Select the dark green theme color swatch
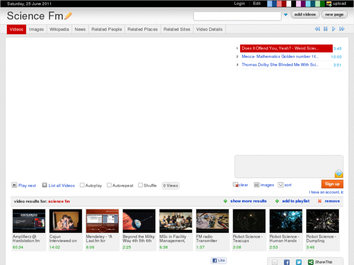This screenshot has width=354, height=265. tap(322, 3)
